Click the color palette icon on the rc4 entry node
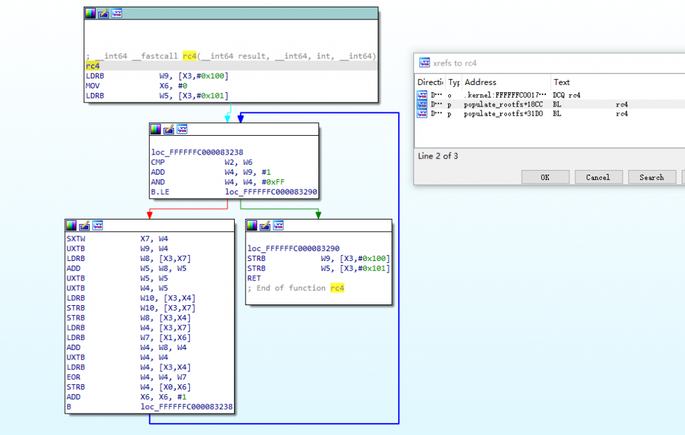The width and height of the screenshot is (685, 435). [x=90, y=13]
